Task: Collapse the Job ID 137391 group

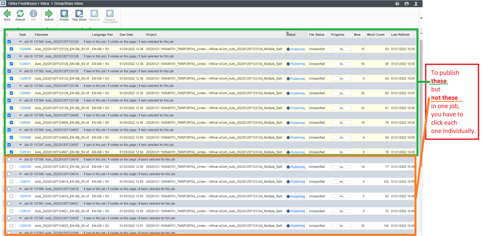Action: pyautogui.click(x=20, y=204)
